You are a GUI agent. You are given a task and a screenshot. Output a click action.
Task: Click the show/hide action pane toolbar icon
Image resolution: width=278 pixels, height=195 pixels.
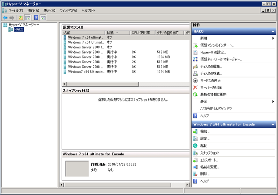[x=43, y=17]
